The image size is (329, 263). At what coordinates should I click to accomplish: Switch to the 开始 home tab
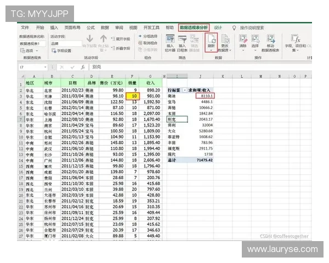tap(40, 28)
